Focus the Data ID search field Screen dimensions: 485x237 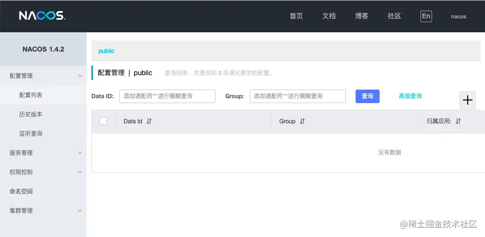pyautogui.click(x=167, y=96)
